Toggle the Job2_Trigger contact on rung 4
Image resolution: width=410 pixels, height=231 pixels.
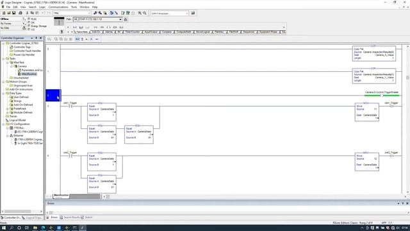tap(70, 156)
